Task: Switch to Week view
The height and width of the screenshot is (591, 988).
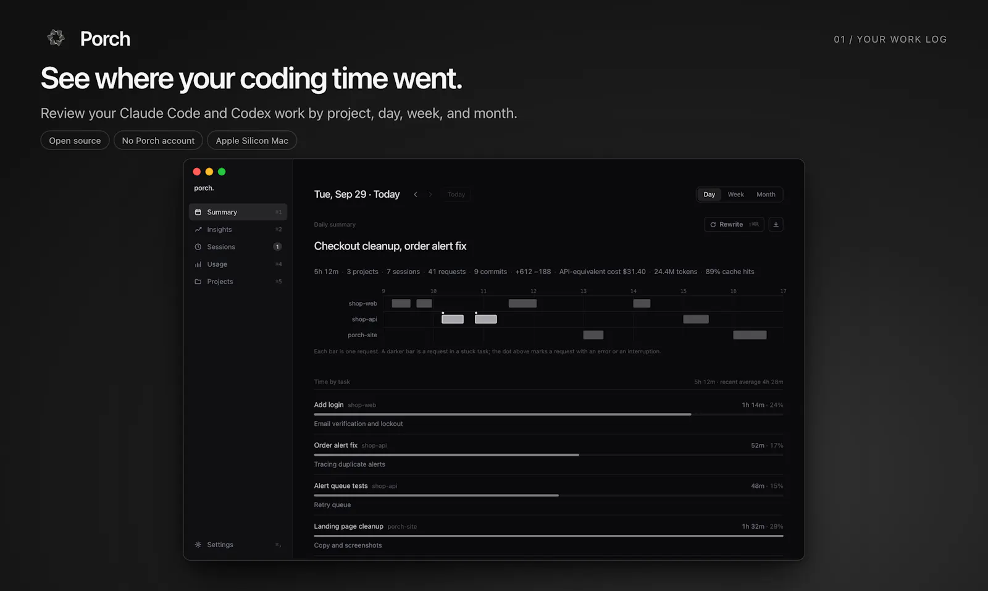Action: [x=735, y=195]
